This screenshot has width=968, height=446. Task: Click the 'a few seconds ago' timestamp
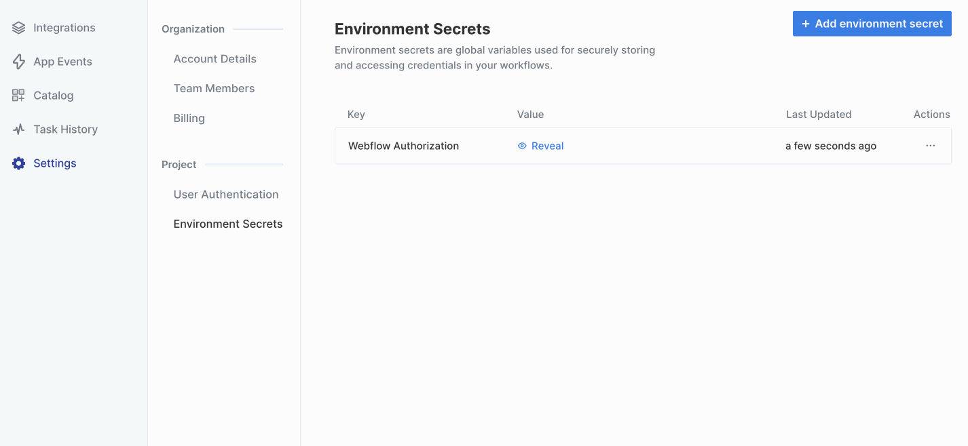(x=831, y=146)
